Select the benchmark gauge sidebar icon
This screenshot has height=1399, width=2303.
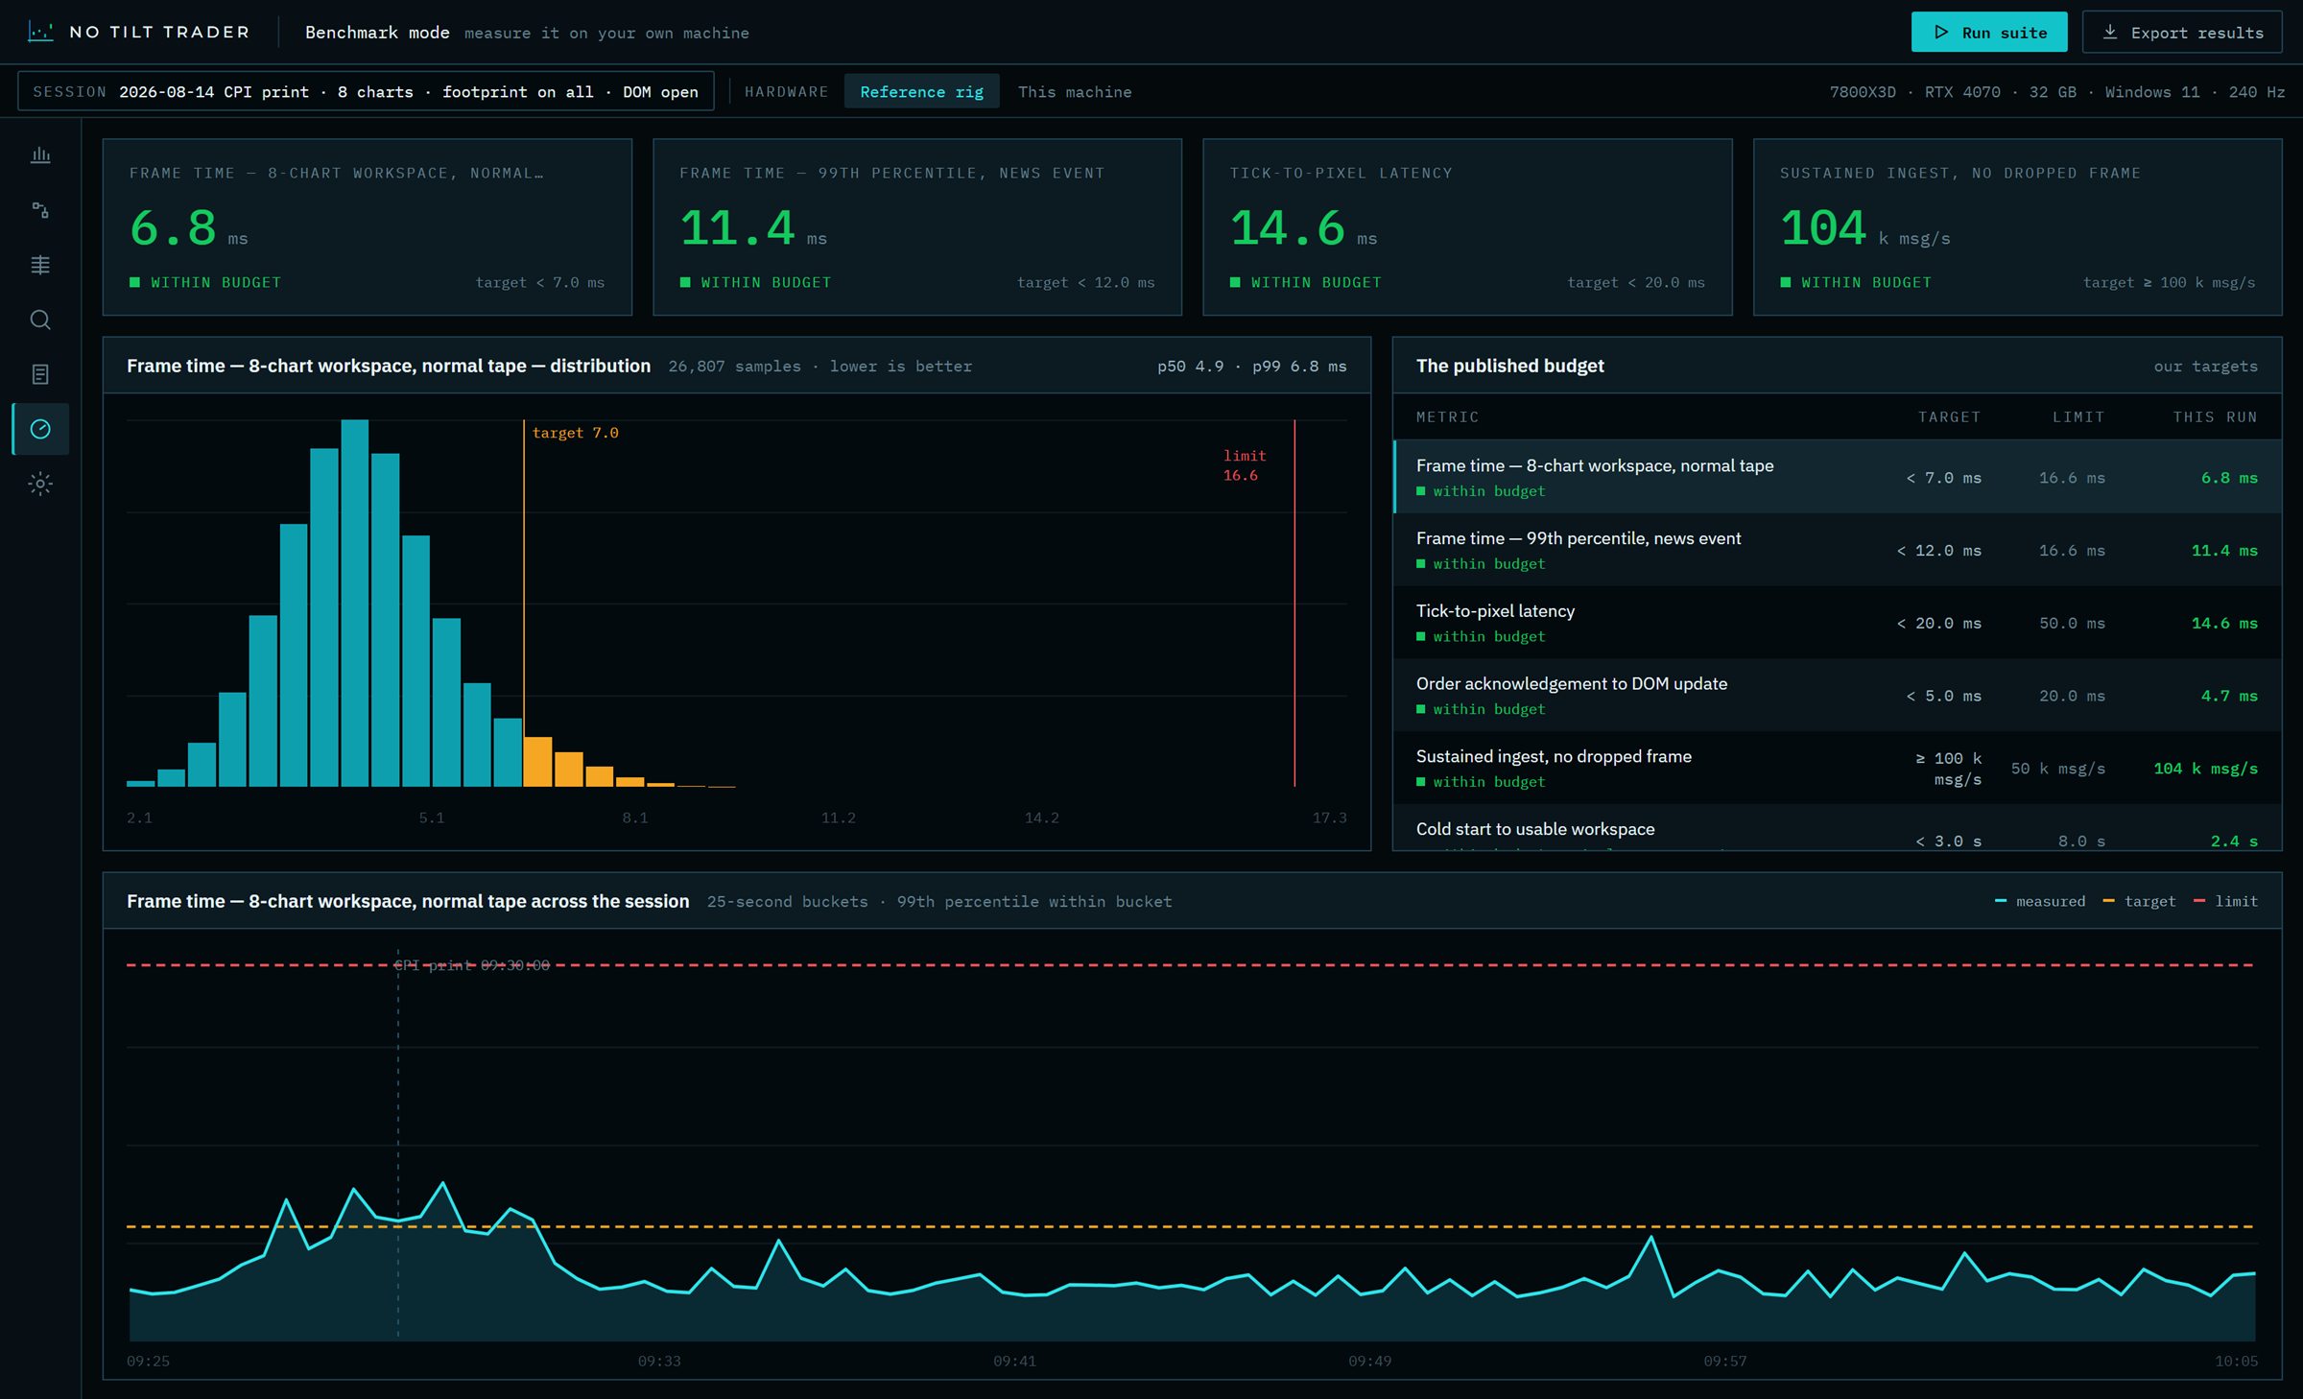point(40,428)
